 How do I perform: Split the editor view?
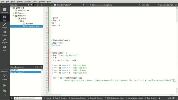pos(176,5)
